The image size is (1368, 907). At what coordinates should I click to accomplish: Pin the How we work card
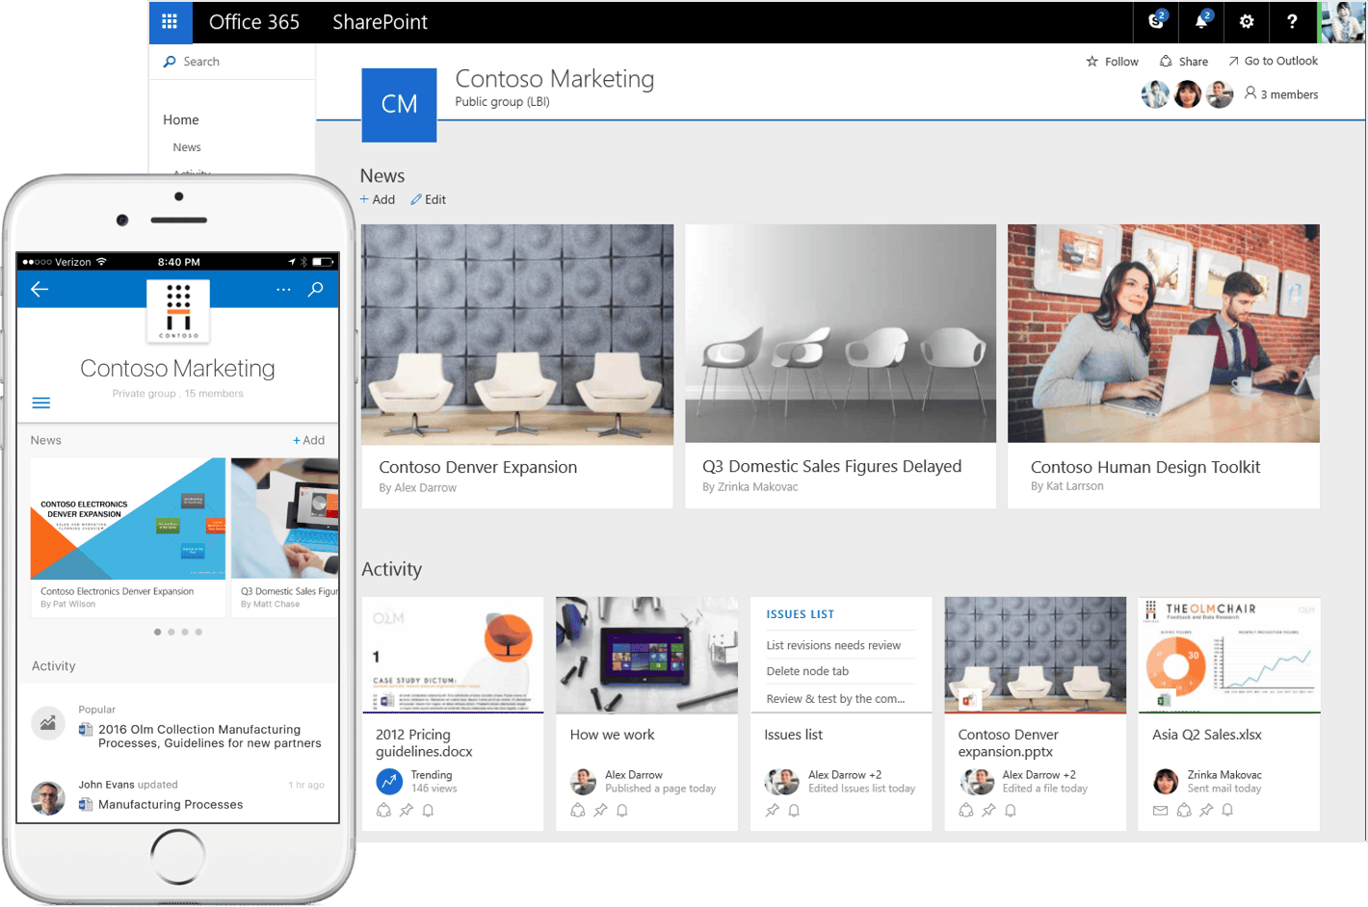pos(600,811)
